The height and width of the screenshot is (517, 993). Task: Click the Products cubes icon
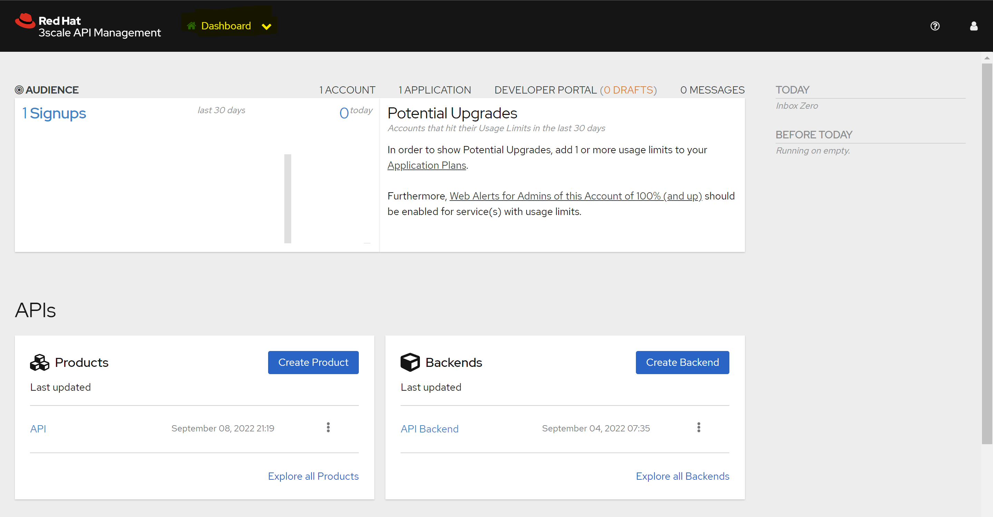(x=40, y=362)
